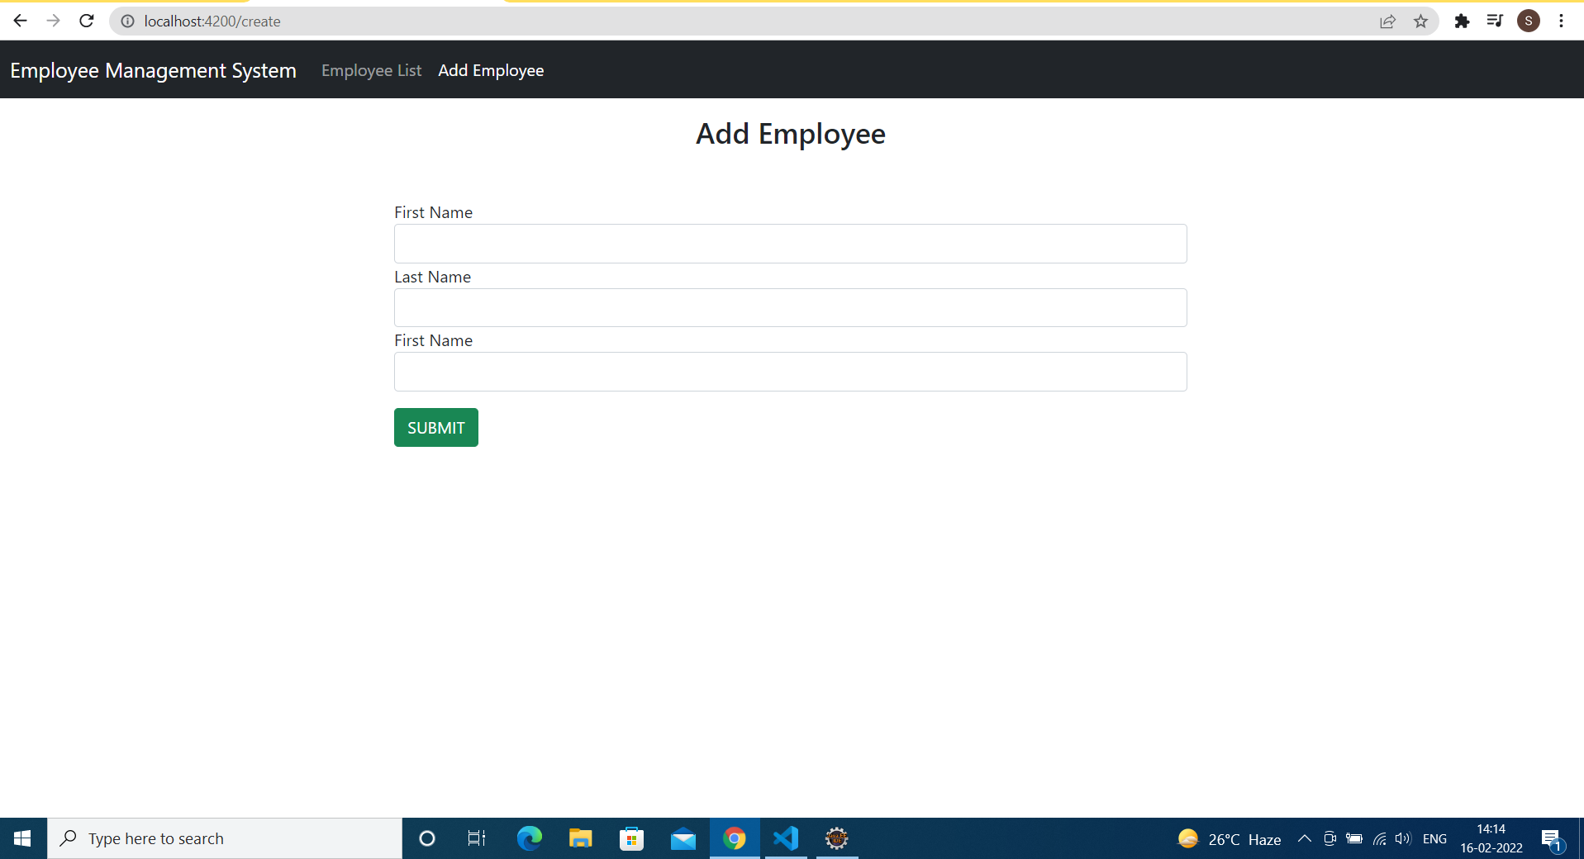Open the Chrome three-dot menu
The height and width of the screenshot is (859, 1584).
[1561, 21]
